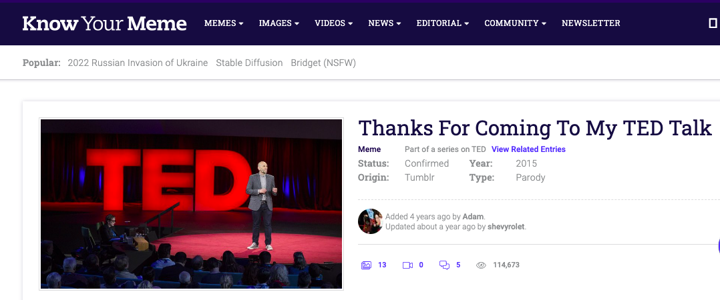
Task: Click the Know Your Meme logo
Action: pyautogui.click(x=104, y=23)
